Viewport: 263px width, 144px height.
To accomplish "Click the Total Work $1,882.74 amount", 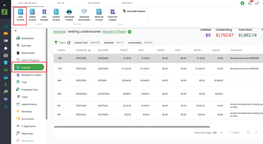I will 247,35.
